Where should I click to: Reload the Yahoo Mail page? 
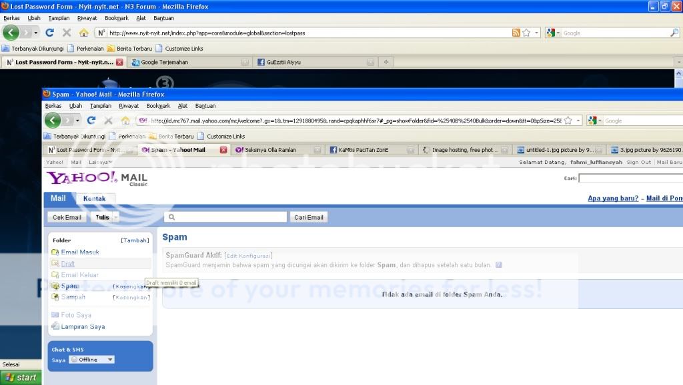coord(91,120)
